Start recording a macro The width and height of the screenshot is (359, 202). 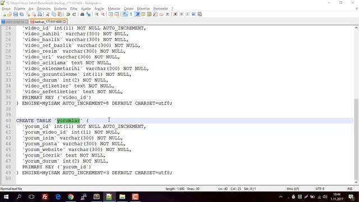point(176,14)
